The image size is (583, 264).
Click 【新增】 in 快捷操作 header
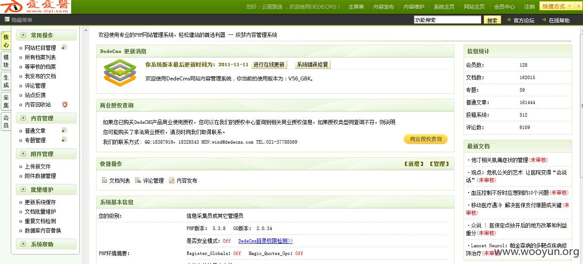coord(414,164)
